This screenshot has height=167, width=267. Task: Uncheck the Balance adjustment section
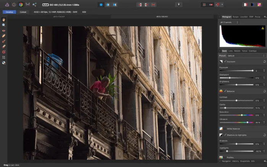[x=225, y=91]
